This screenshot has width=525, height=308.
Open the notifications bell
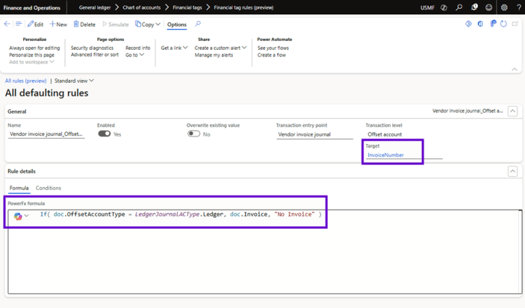(x=474, y=8)
